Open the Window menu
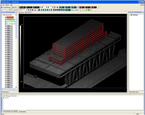The height and width of the screenshot is (115, 145). (x=7, y=5)
